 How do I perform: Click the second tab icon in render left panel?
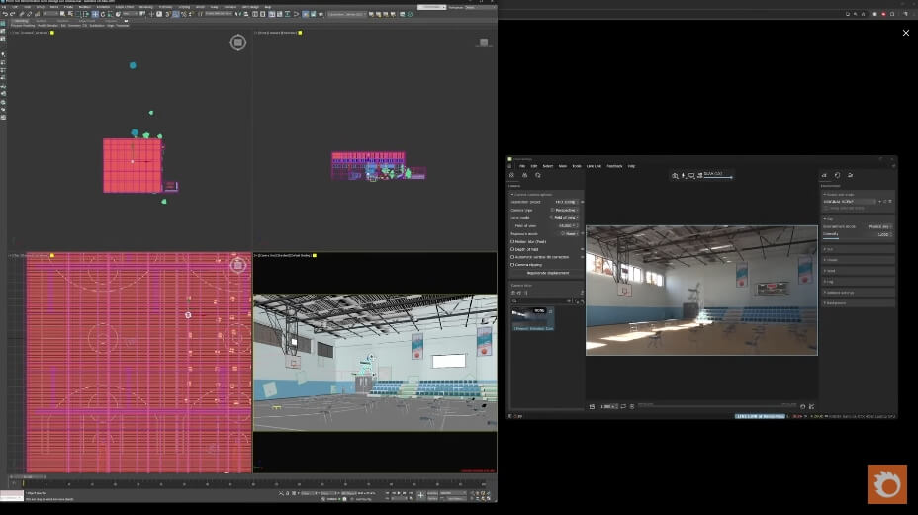524,175
